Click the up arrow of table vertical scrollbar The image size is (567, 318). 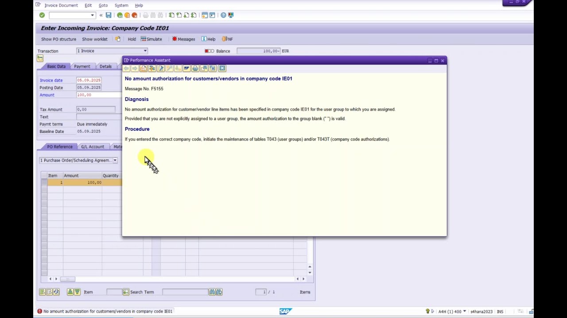pyautogui.click(x=310, y=267)
